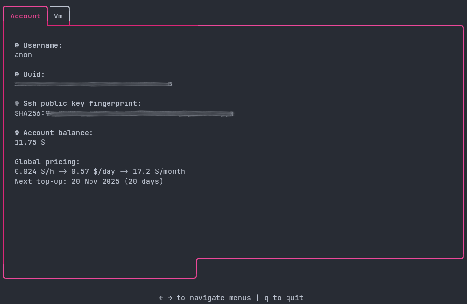Click the user icon beside Username

click(17, 45)
